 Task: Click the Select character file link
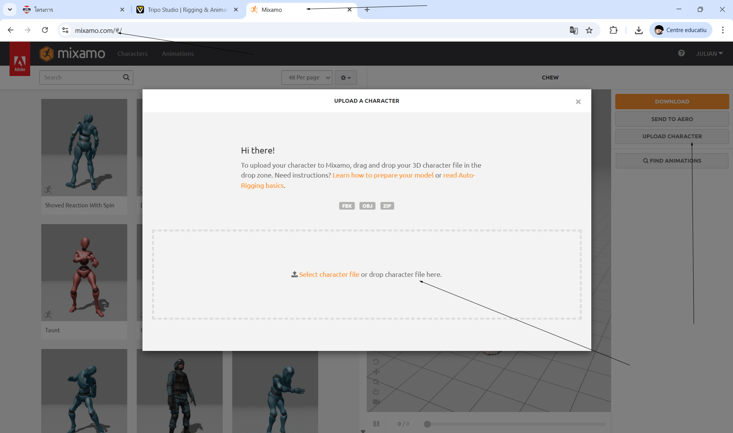(x=328, y=275)
